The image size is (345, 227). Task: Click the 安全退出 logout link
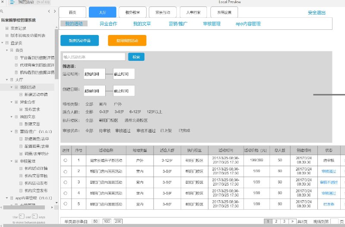coord(317,13)
